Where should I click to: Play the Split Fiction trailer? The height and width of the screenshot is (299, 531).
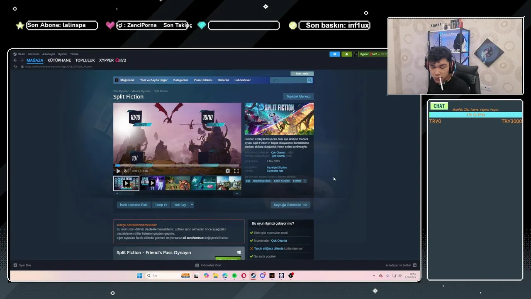(x=118, y=171)
